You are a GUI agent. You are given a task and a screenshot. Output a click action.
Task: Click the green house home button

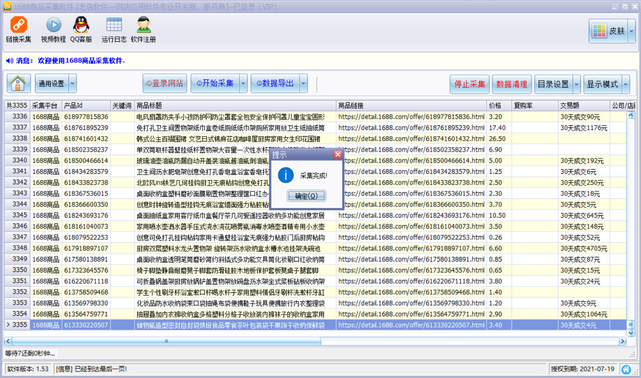(19, 83)
